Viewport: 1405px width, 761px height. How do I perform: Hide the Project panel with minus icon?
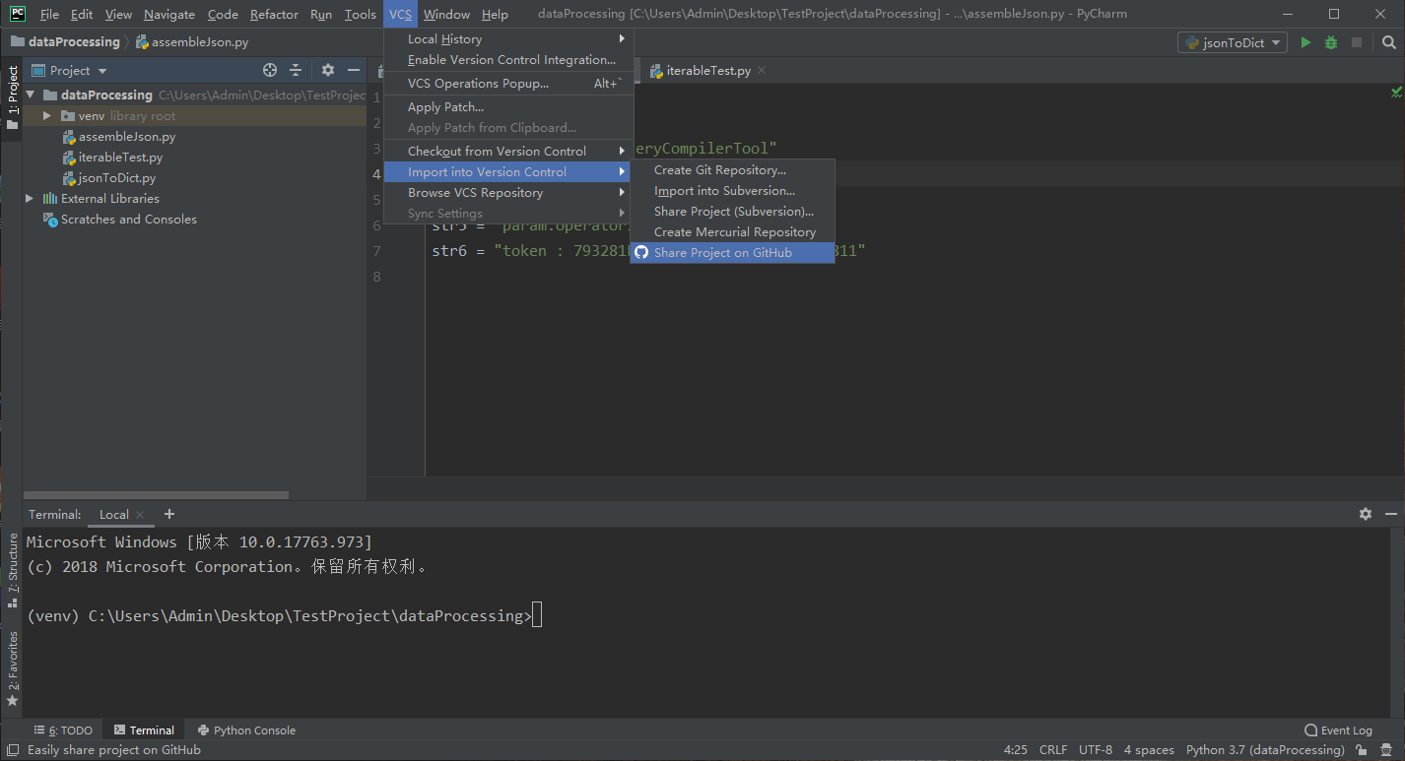354,70
